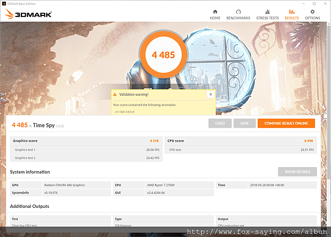331x237 pixels.
Task: Click the CPU score value 6 998
Action: click(308, 141)
